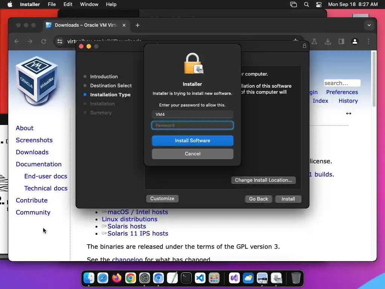Click the lock icon in installer title bar
385x289 pixels.
click(x=305, y=46)
